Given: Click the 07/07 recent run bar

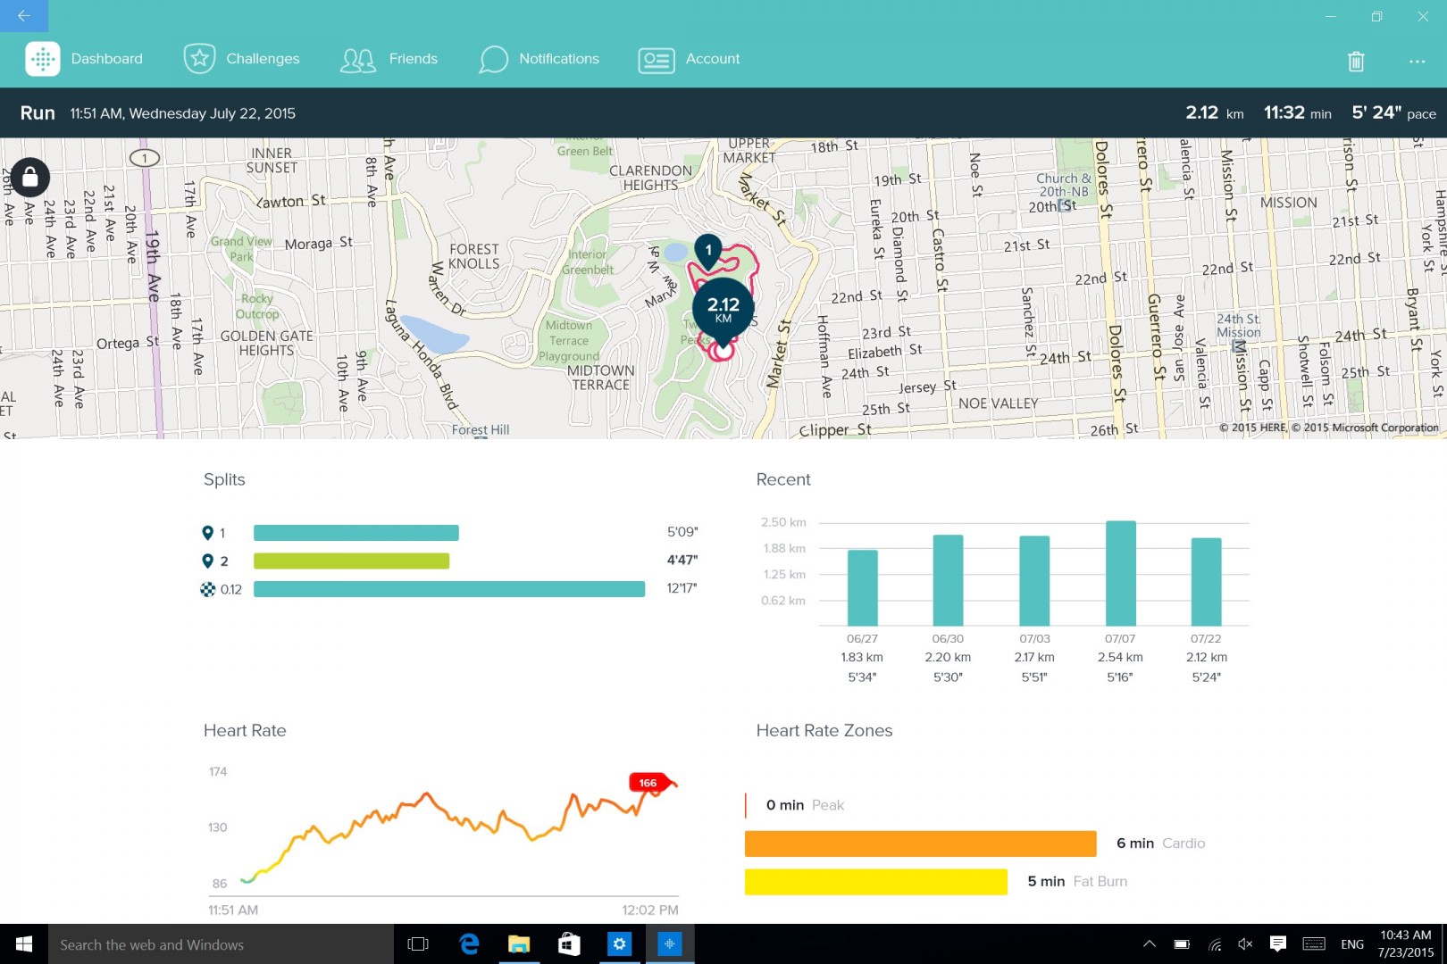Looking at the screenshot, I should coord(1120,573).
